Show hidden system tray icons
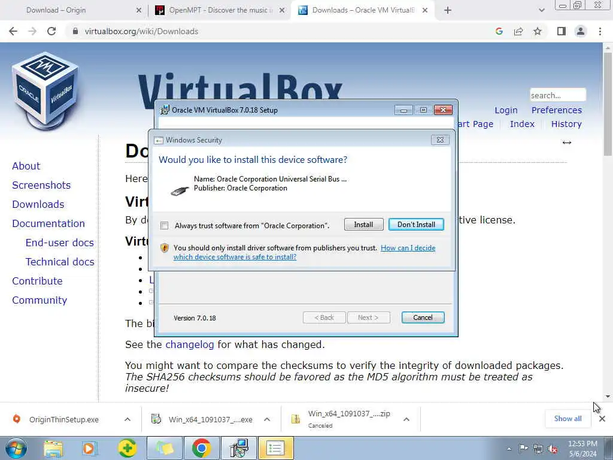This screenshot has height=460, width=613. pos(509,449)
